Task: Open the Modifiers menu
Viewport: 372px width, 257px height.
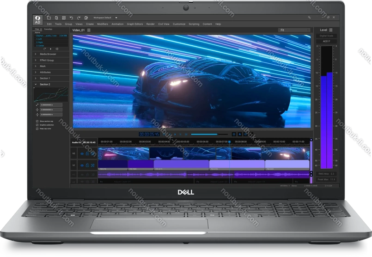Action: pos(103,24)
